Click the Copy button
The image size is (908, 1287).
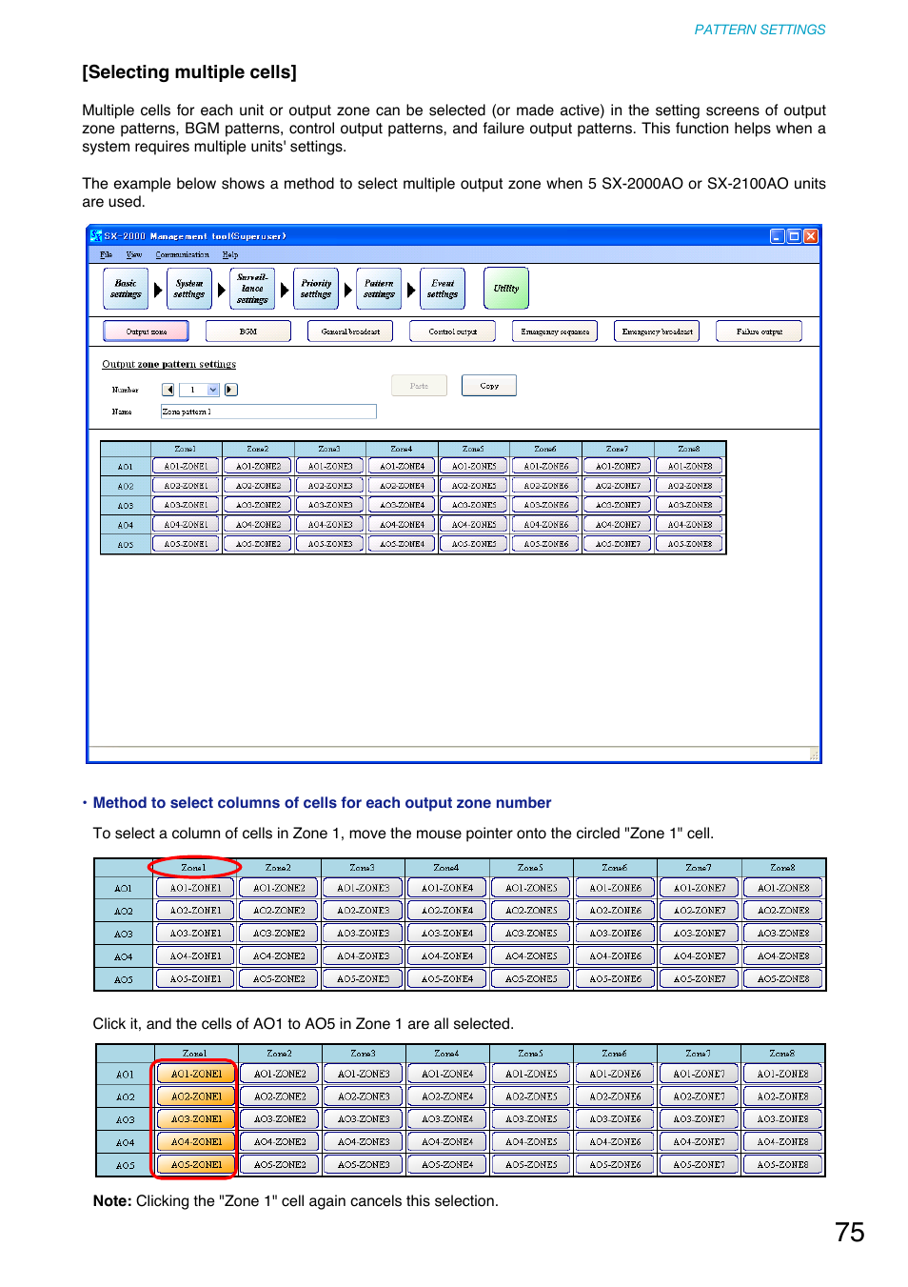coord(489,386)
